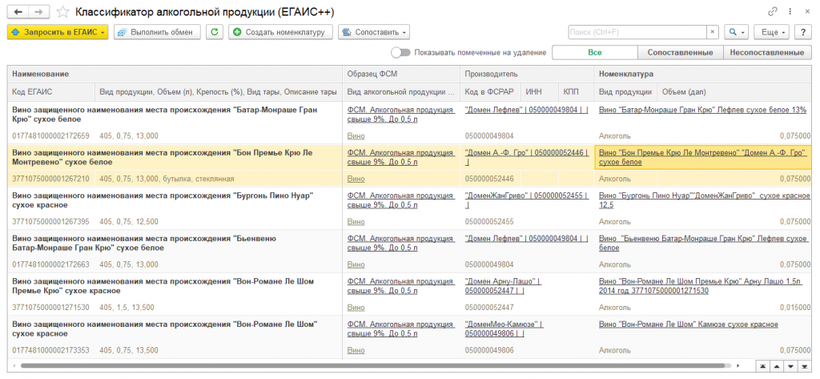
Task: Move one row down with the down triangle
Action: click(x=790, y=365)
